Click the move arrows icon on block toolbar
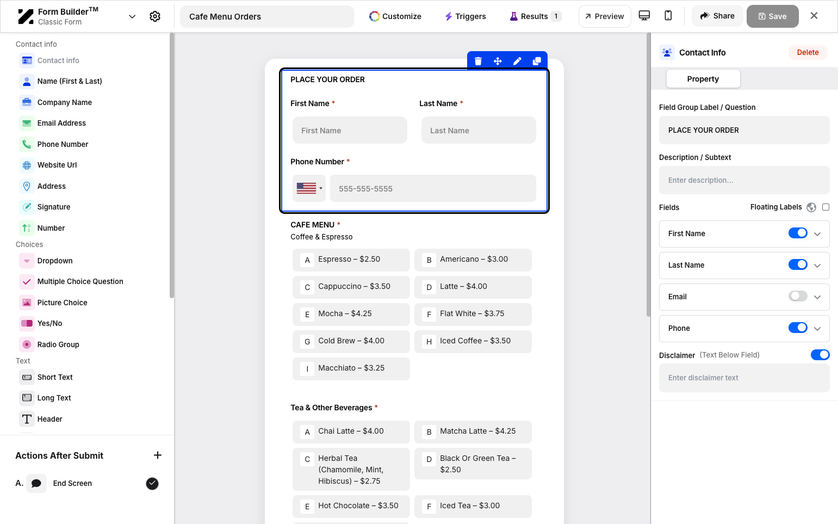The image size is (838, 524). [498, 61]
